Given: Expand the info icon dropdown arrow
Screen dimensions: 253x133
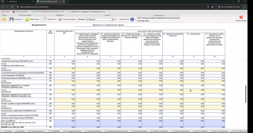Looking at the screenshot, I should point(135,19).
